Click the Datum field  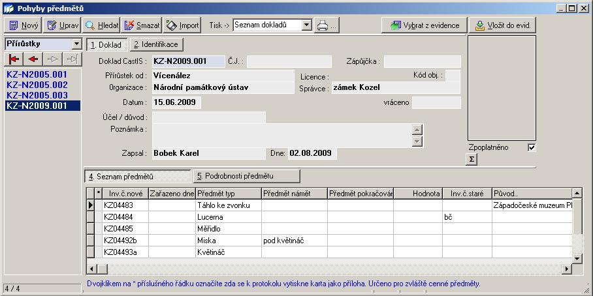pos(176,103)
